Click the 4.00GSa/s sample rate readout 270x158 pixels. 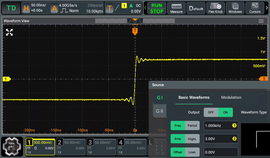click(68, 5)
